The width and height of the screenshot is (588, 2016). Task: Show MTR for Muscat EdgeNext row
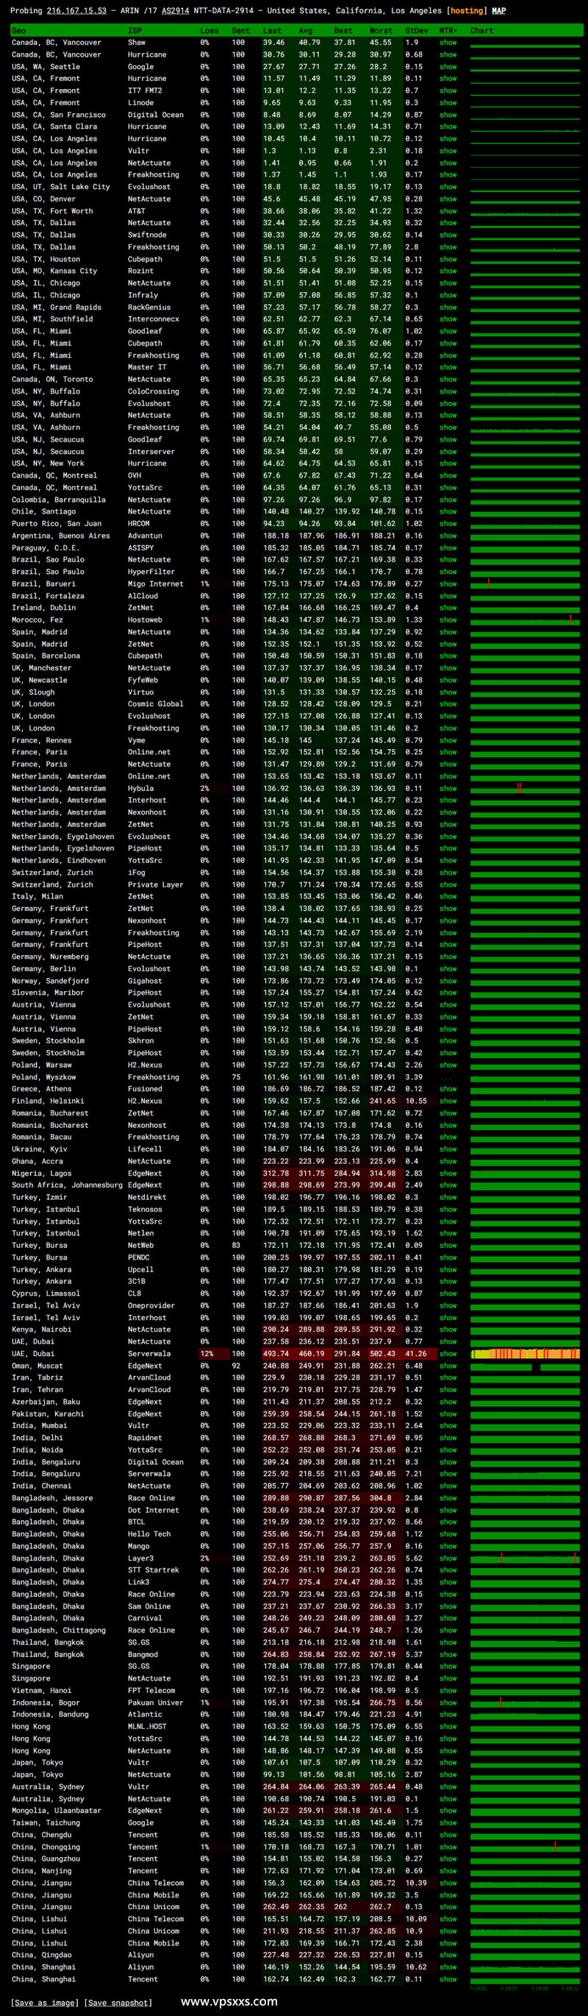(448, 1366)
